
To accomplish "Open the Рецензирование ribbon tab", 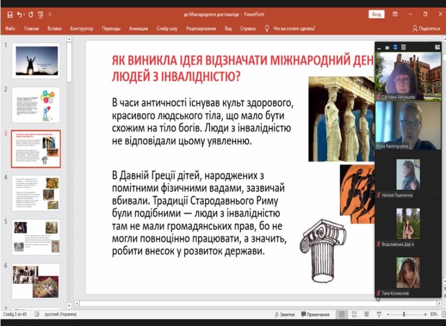I will click(201, 28).
